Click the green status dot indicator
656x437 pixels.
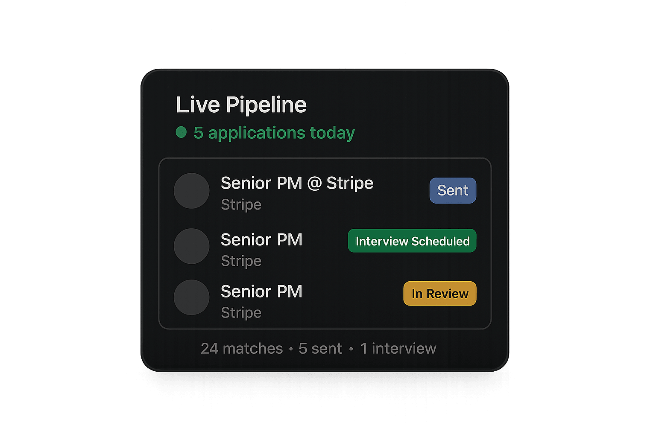(181, 132)
